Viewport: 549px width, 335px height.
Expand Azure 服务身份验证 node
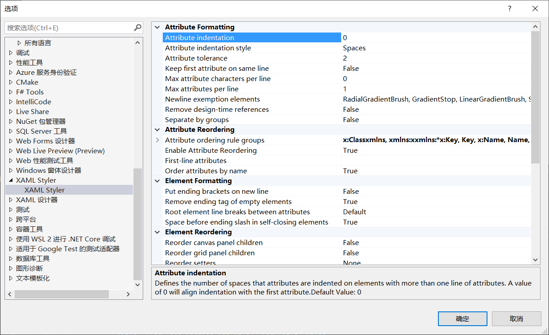click(11, 73)
